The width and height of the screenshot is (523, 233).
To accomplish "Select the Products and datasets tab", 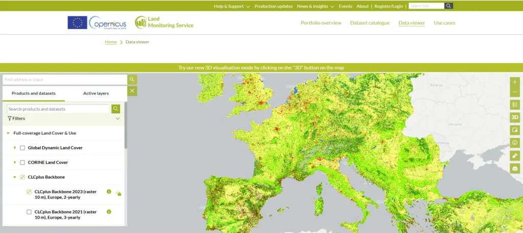I will pyautogui.click(x=34, y=93).
